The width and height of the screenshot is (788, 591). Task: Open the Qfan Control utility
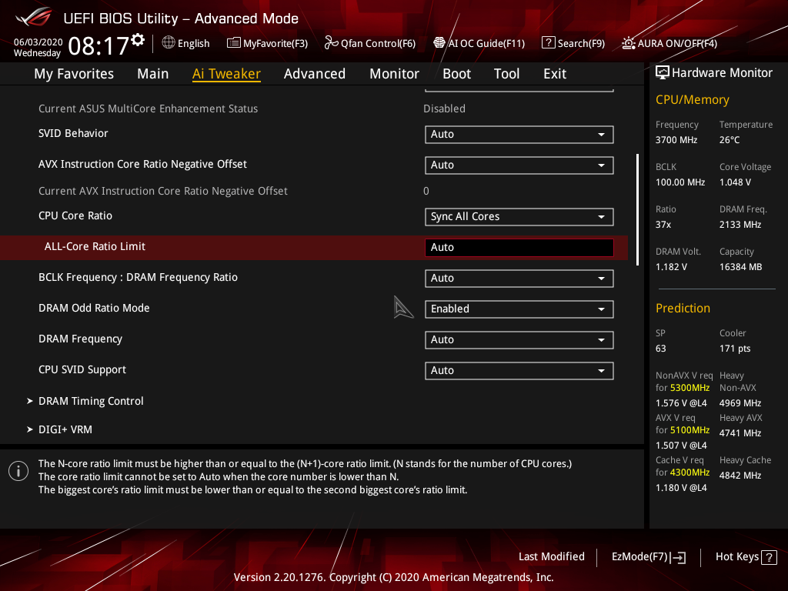pyautogui.click(x=369, y=43)
